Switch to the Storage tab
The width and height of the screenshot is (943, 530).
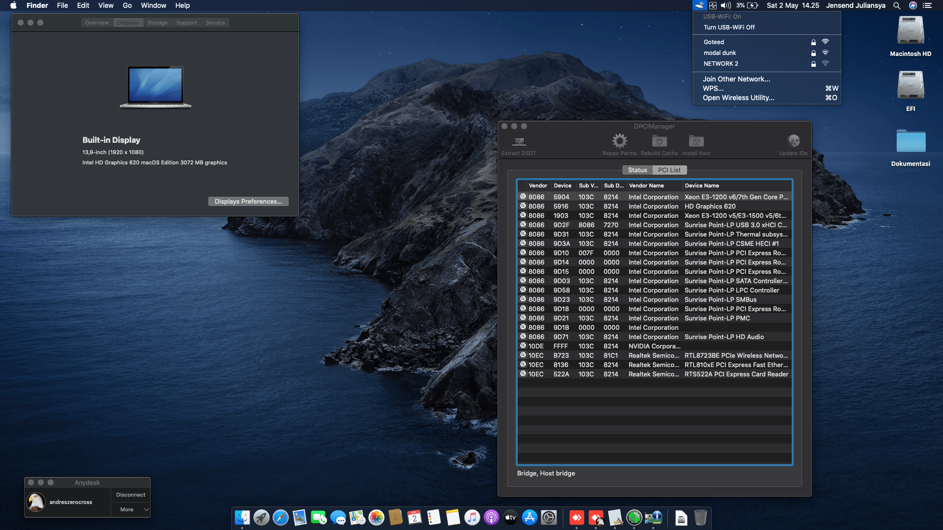tap(157, 23)
